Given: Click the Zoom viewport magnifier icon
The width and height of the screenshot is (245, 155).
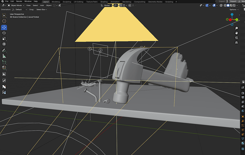Looking at the screenshot, I should [x=236, y=28].
